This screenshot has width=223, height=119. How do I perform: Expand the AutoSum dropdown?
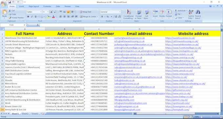point(187,11)
